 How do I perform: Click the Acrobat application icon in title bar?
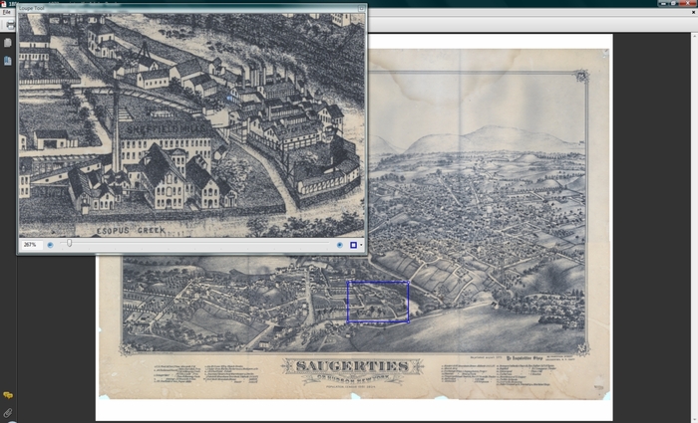(x=4, y=4)
